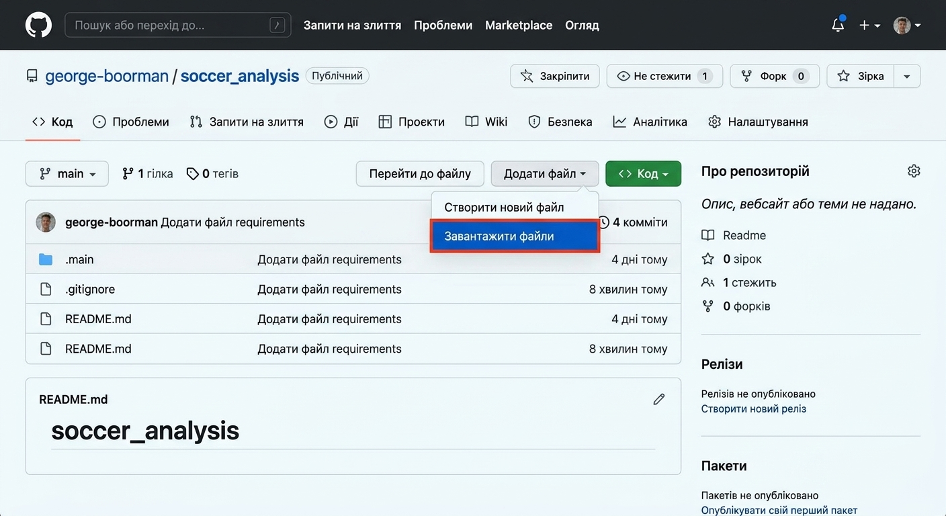Click the commit author avatar thumbnail

tap(46, 222)
